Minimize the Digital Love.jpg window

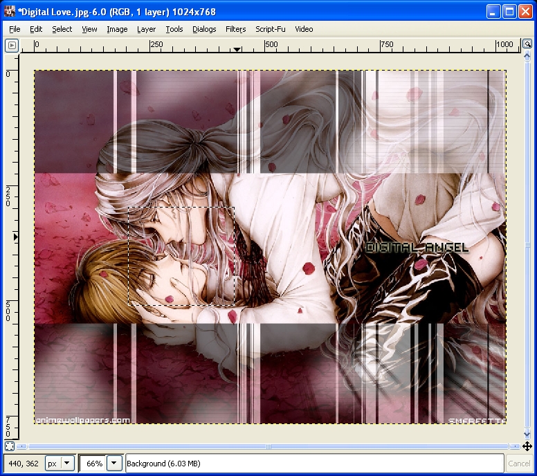point(493,12)
